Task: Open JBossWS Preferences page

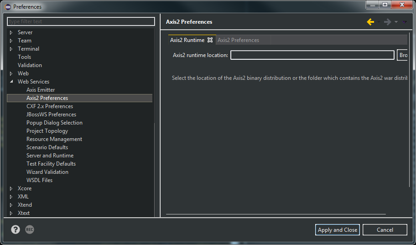Action: (51, 115)
